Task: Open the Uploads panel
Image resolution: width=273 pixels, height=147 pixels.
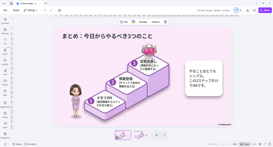Action: [5, 61]
